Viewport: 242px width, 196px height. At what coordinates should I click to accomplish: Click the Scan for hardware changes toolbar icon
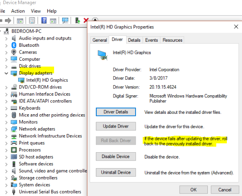click(65, 20)
